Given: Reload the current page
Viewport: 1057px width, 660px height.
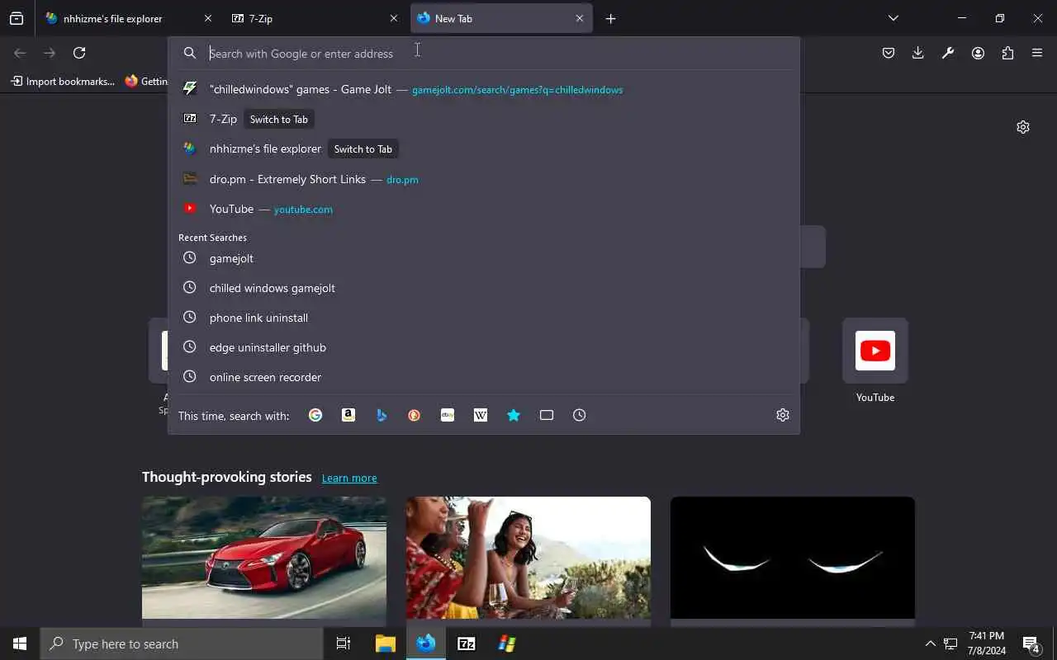Looking at the screenshot, I should click(x=79, y=53).
